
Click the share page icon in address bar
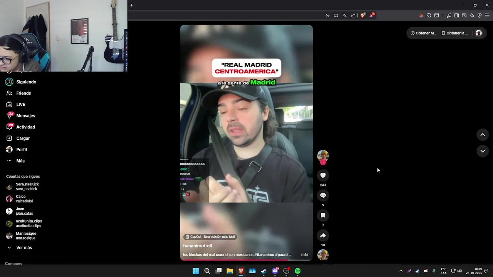353,15
